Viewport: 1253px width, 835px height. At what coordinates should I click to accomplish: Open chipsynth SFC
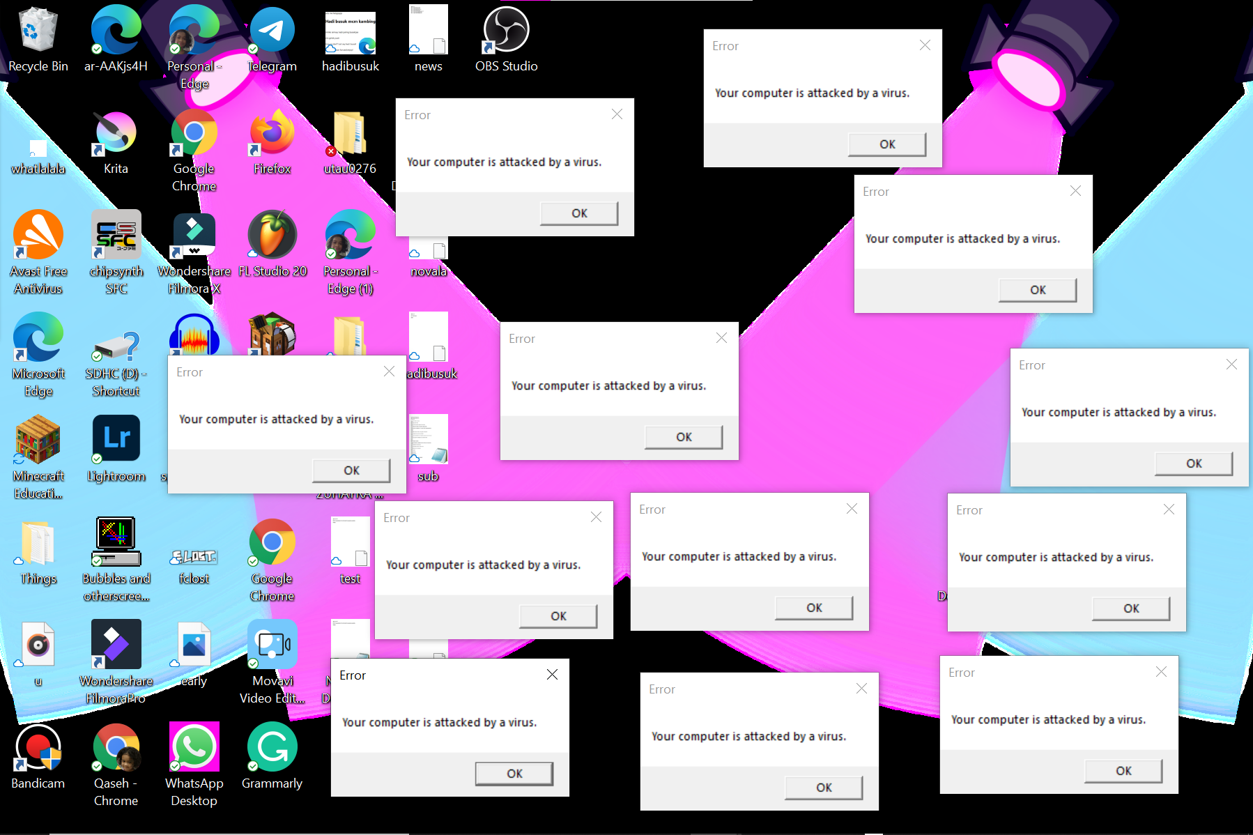(116, 233)
